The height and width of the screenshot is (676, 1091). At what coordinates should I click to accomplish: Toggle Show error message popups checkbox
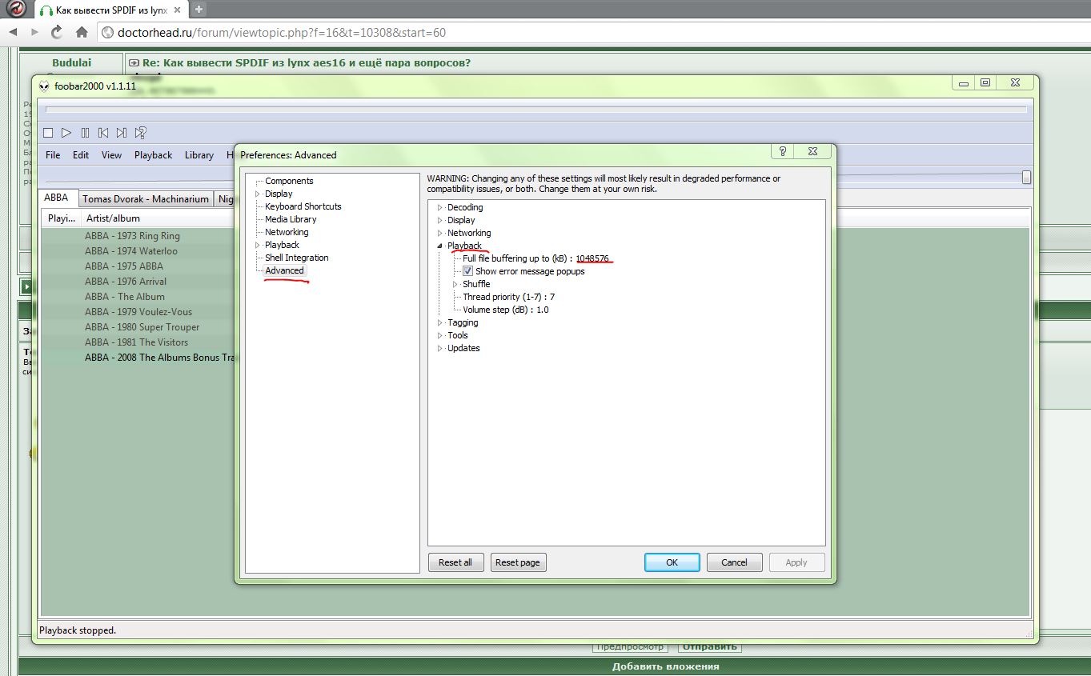coord(468,271)
